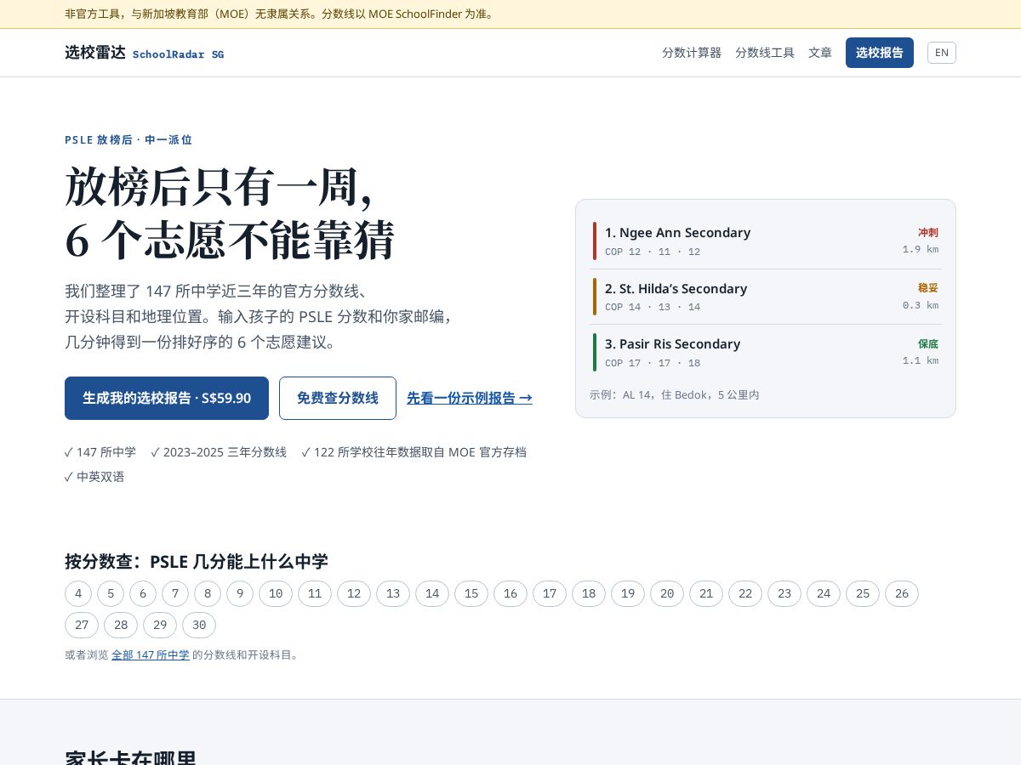Choose PSLE score 6 pill
The image size is (1021, 765).
(x=143, y=593)
